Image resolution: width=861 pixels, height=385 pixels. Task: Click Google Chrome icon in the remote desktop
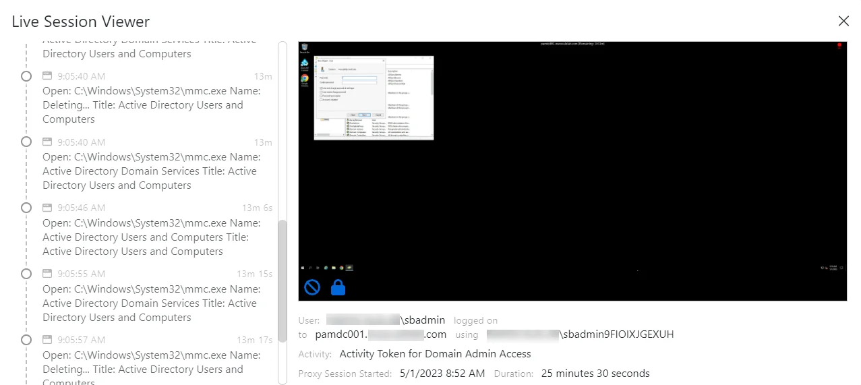(305, 80)
